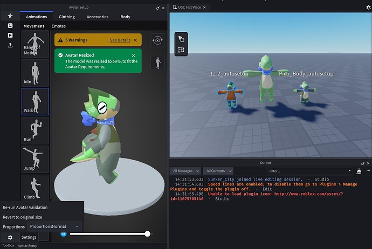Image resolution: width=372 pixels, height=249 pixels.
Task: Open the face sidebar icon
Action: pyautogui.click(x=10, y=26)
